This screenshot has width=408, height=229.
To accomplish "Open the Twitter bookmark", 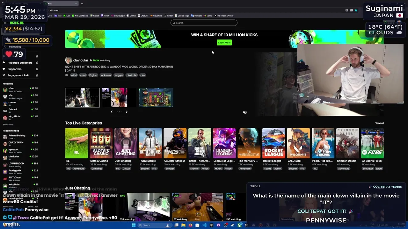I will tap(168, 16).
